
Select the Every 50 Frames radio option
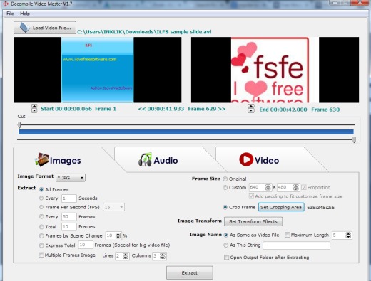[x=41, y=217]
